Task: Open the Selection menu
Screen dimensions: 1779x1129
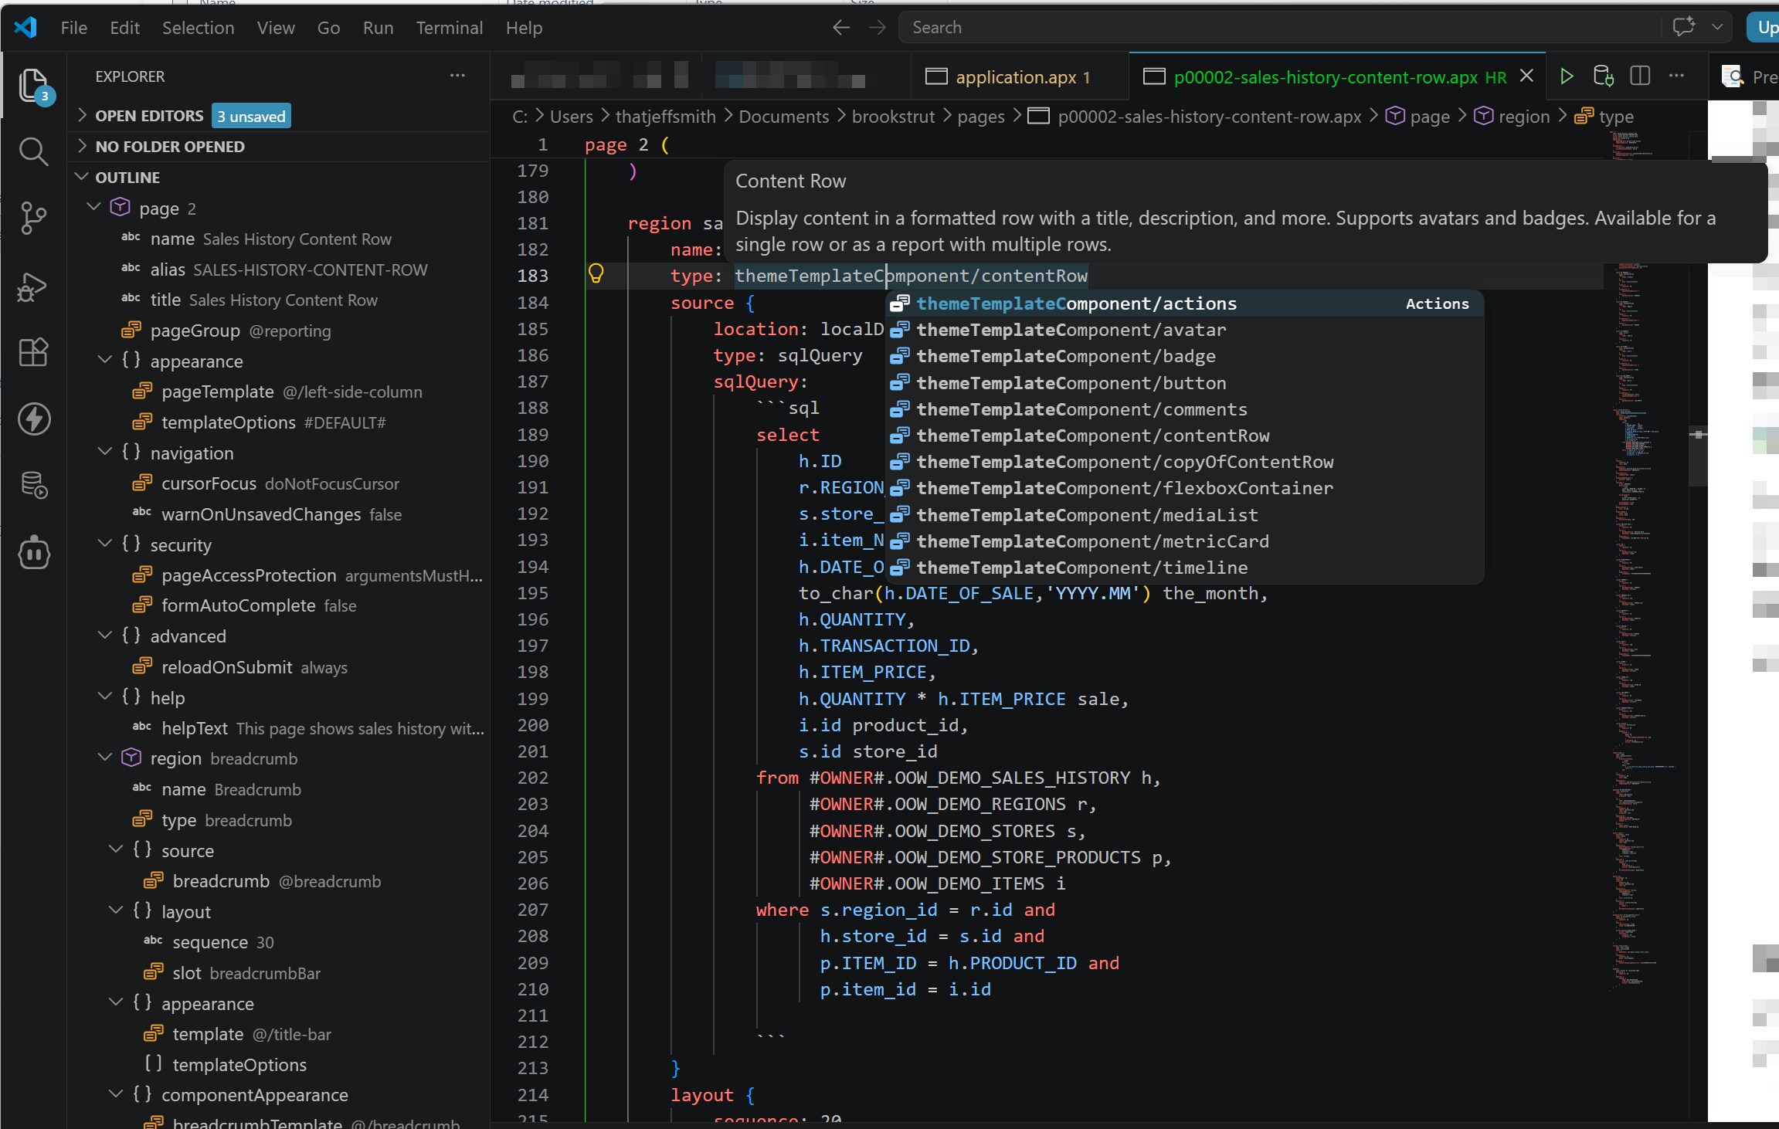Action: point(198,28)
